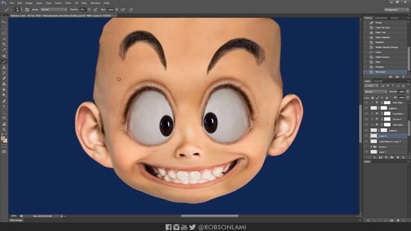Image resolution: width=411 pixels, height=231 pixels.
Task: Select the Crop tool
Action: tap(4, 44)
